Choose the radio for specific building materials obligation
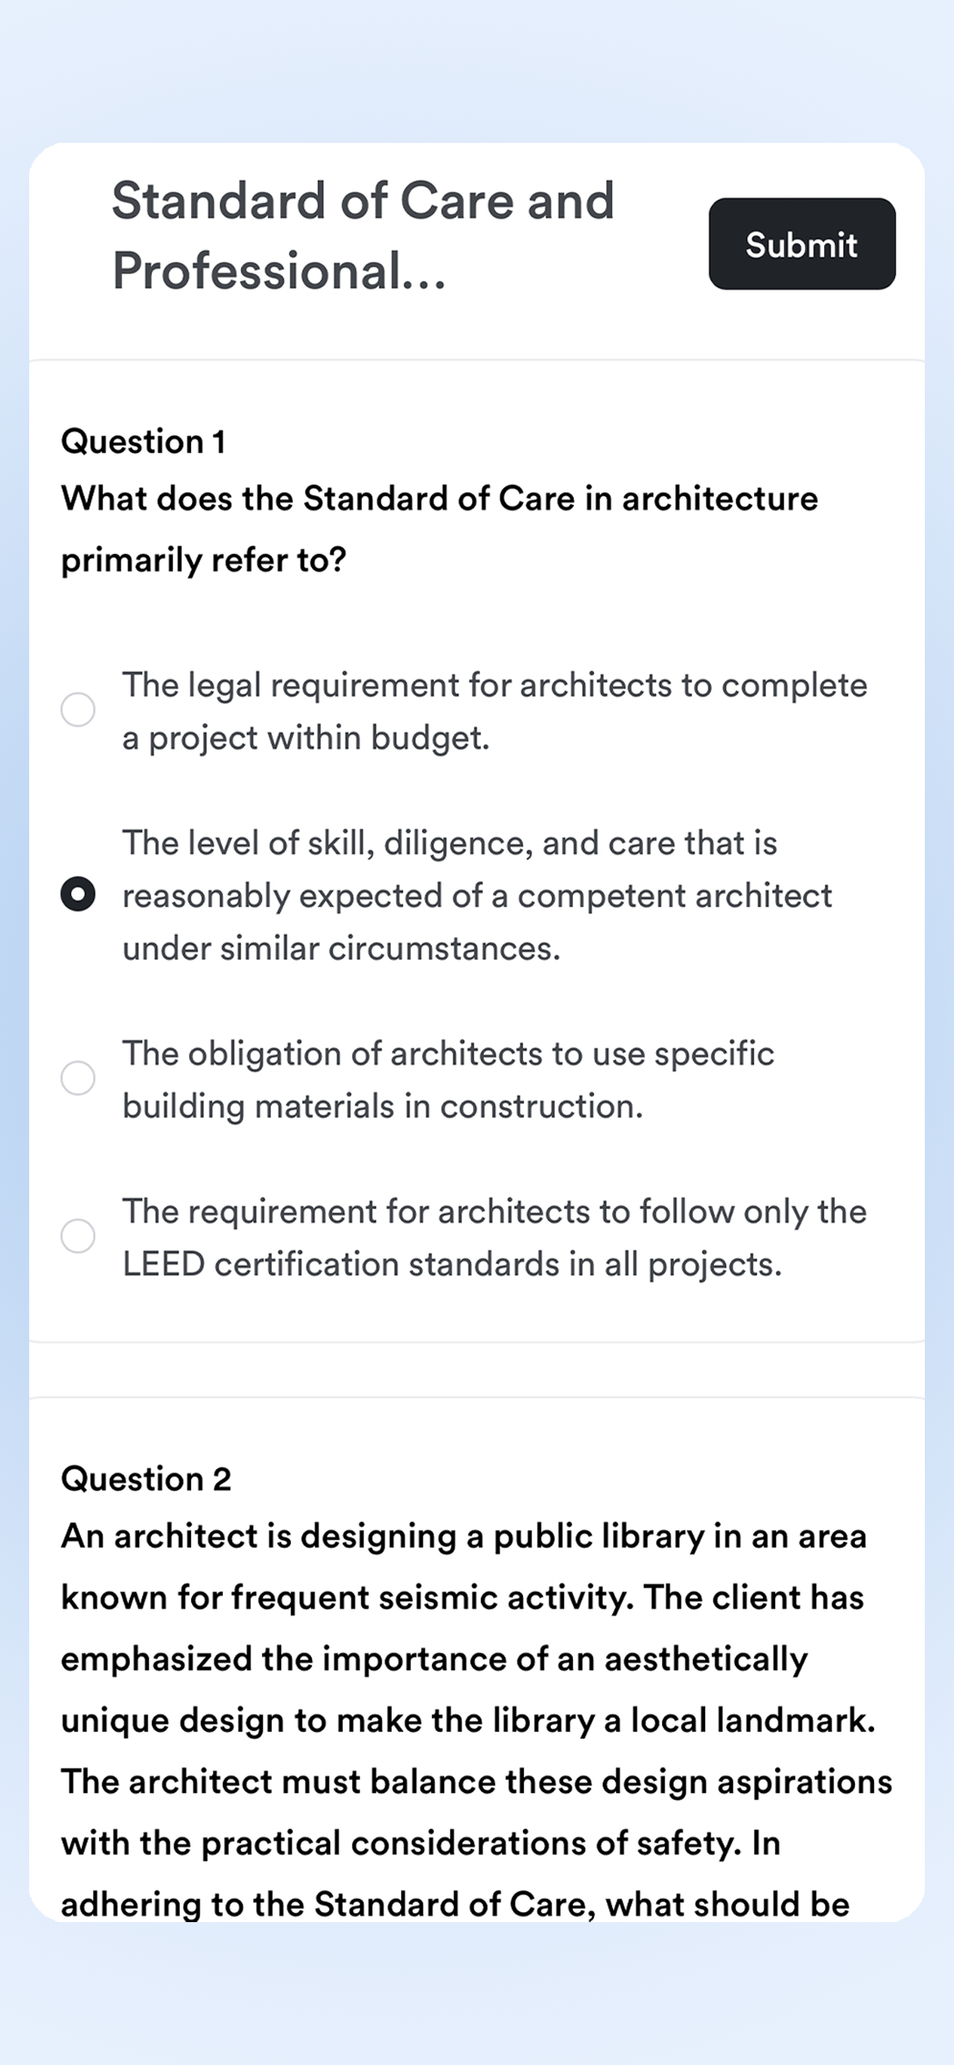 pyautogui.click(x=78, y=1078)
